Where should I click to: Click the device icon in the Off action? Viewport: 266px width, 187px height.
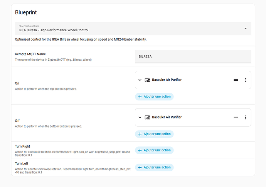coord(147,117)
